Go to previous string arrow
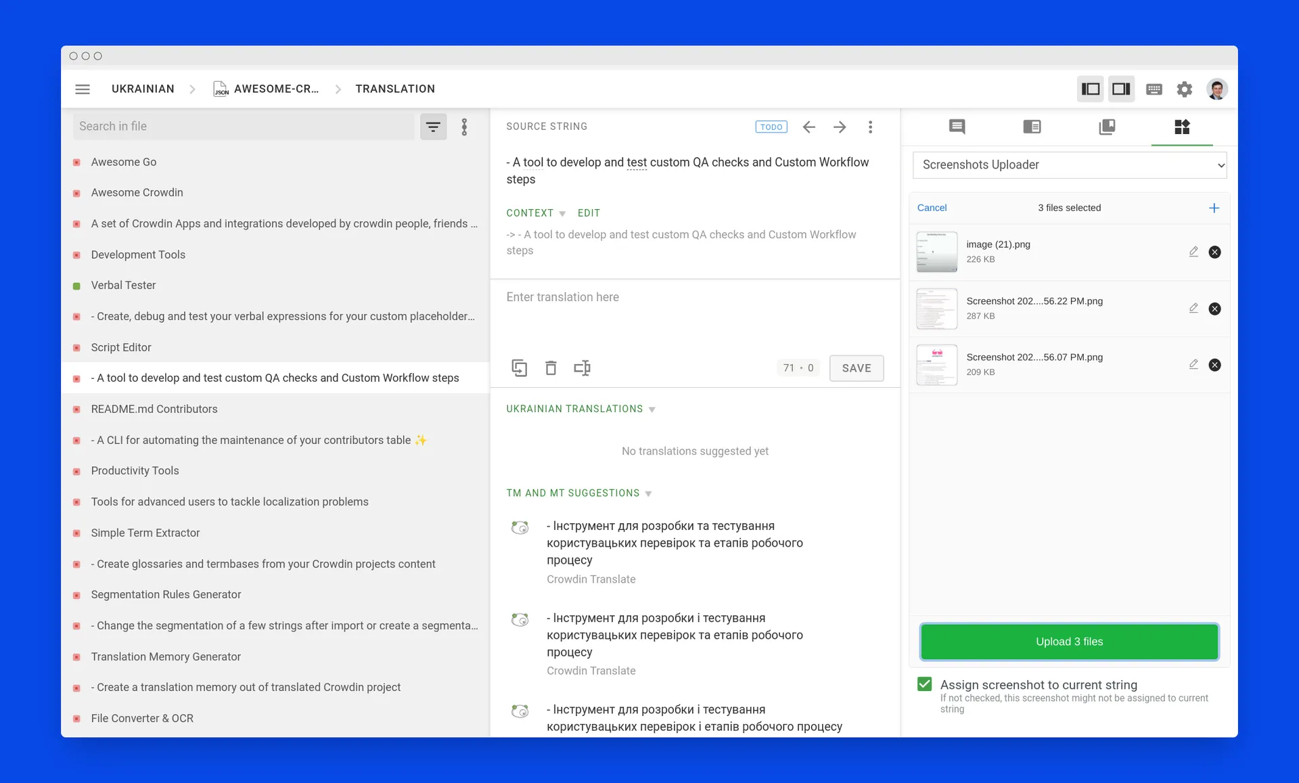The width and height of the screenshot is (1299, 783). 808,127
